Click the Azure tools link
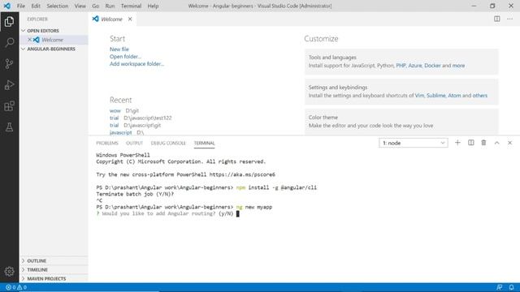Viewport: 520px width, 292px height. (414, 66)
